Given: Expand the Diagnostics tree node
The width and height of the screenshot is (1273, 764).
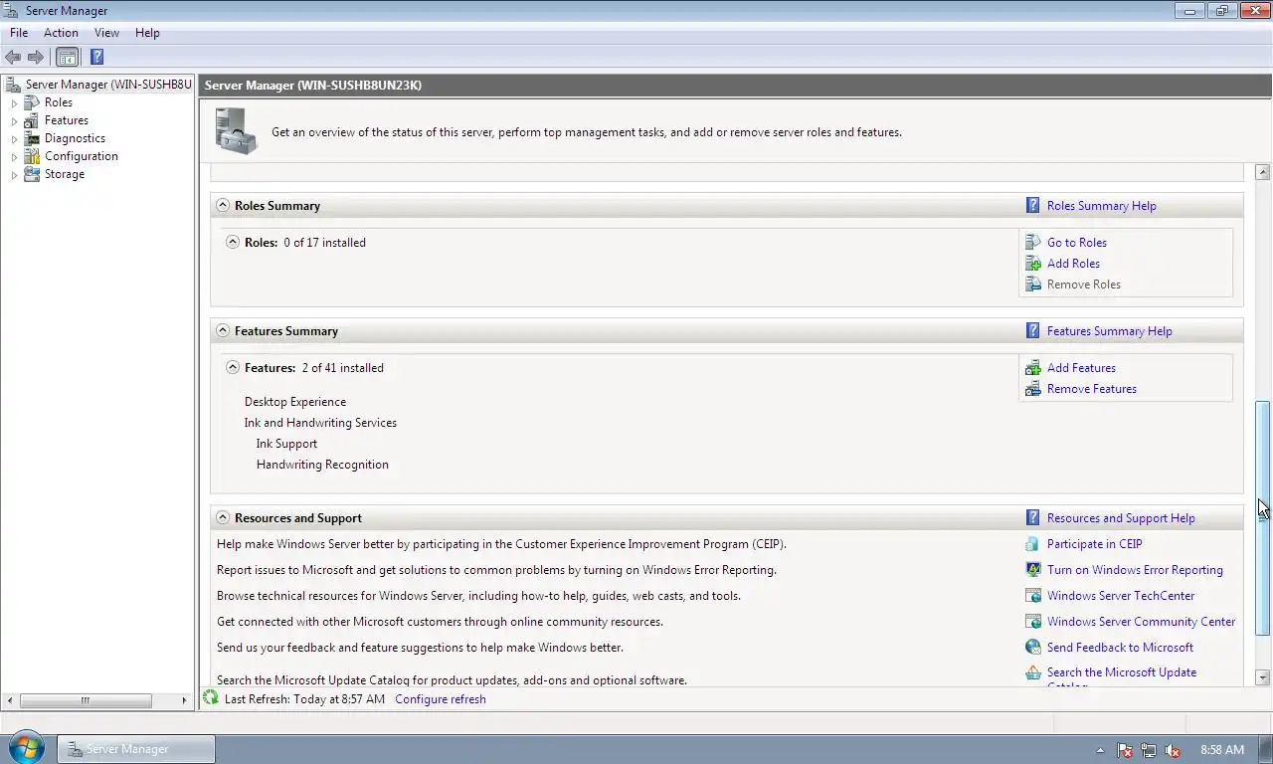Looking at the screenshot, I should coord(14,139).
